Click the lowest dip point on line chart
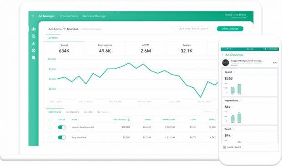Screen dimensions: 282x166 coord(201,97)
